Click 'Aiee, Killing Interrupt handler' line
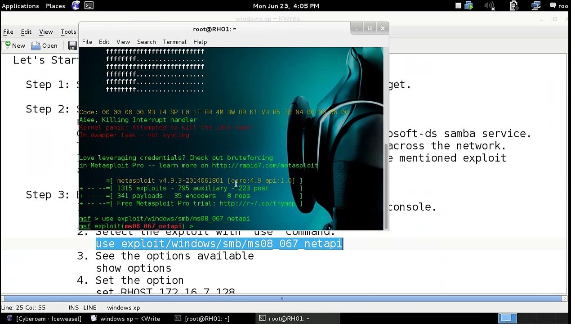The width and height of the screenshot is (571, 324). [x=138, y=120]
